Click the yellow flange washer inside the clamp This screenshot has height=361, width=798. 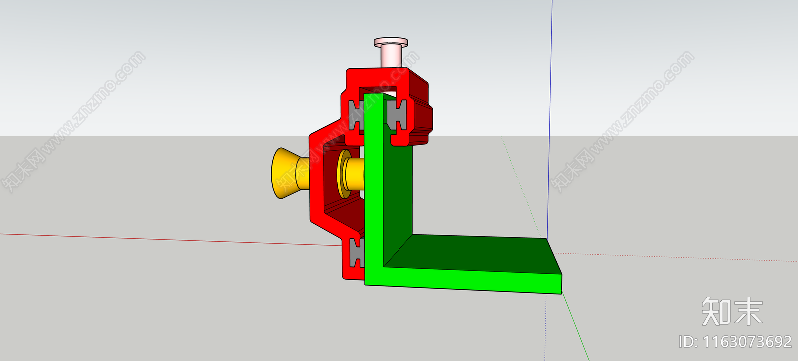(x=343, y=173)
